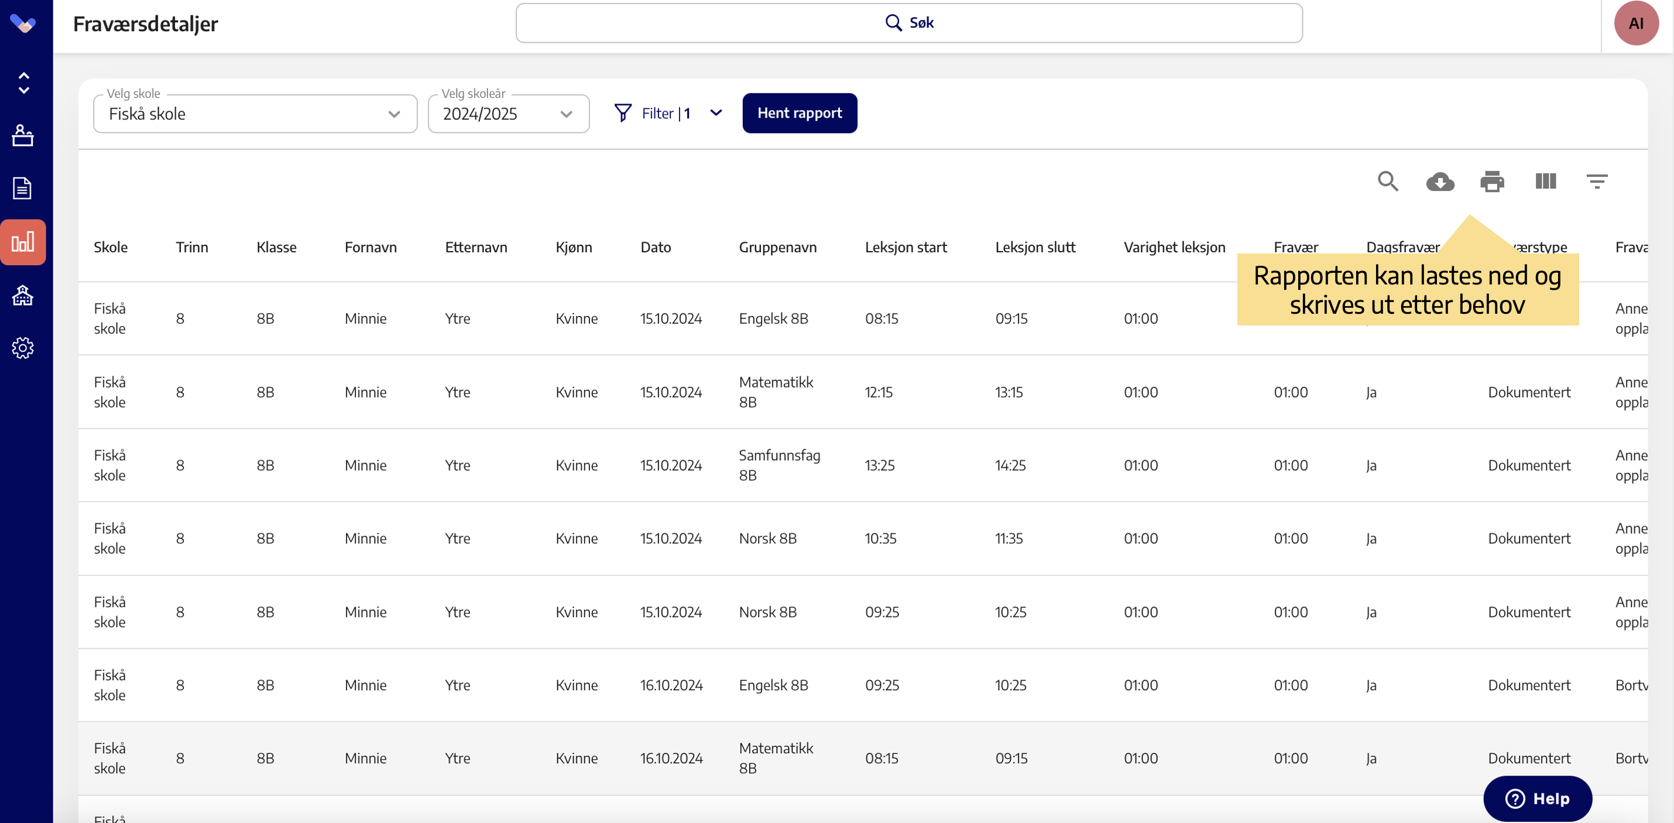Open the document page sidebar icon
This screenshot has height=823, width=1674.
pyautogui.click(x=23, y=188)
